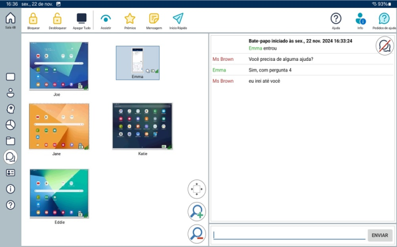The image size is (397, 247).
Task: Click message 'eu irei até você'
Action: coord(264,81)
